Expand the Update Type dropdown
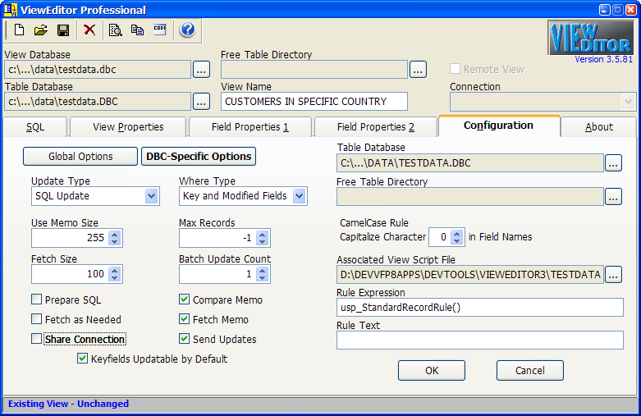The width and height of the screenshot is (641, 416). coord(151,196)
